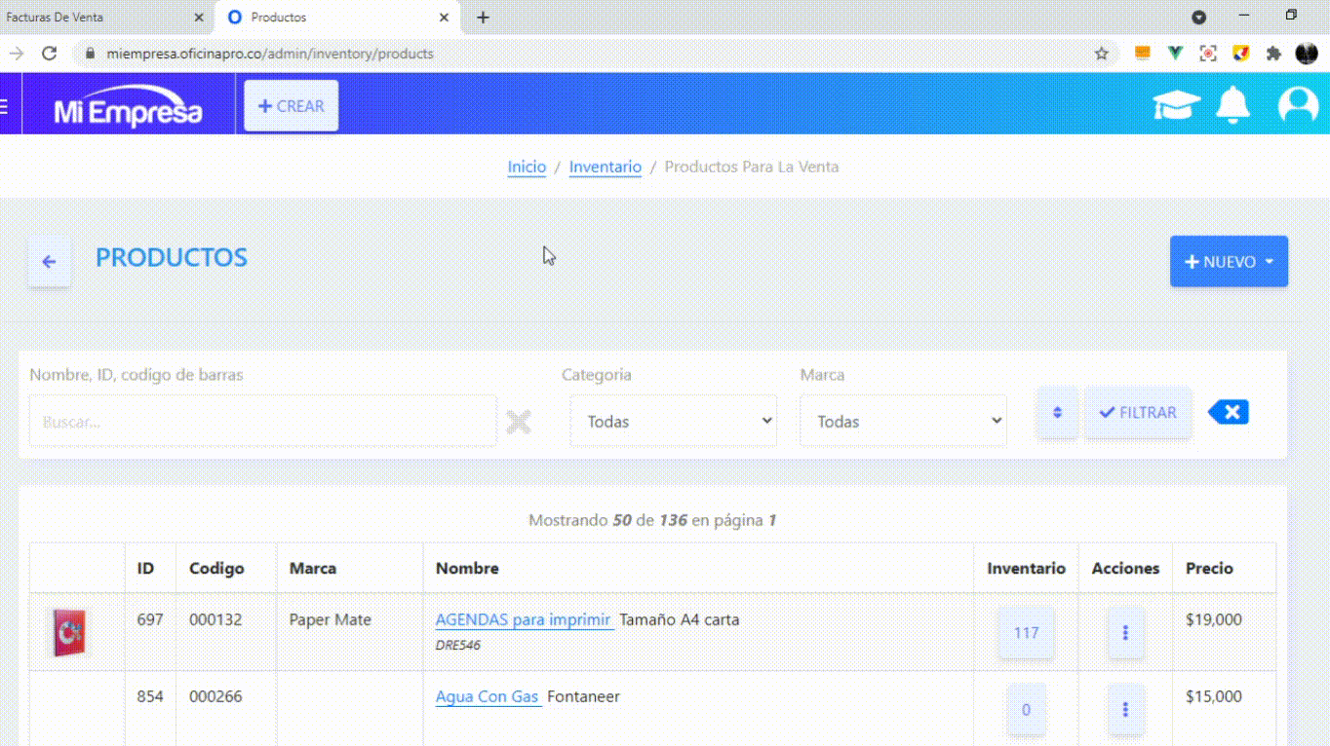
Task: Open actions menu for AGENDAS para imprimir
Action: (x=1125, y=633)
